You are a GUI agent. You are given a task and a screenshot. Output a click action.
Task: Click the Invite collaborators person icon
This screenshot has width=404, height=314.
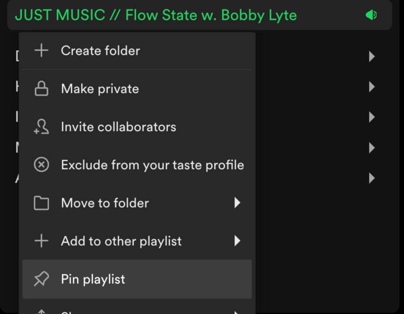(x=41, y=127)
